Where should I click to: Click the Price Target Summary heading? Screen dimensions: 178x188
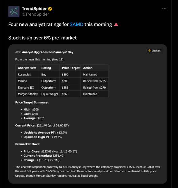(32, 102)
